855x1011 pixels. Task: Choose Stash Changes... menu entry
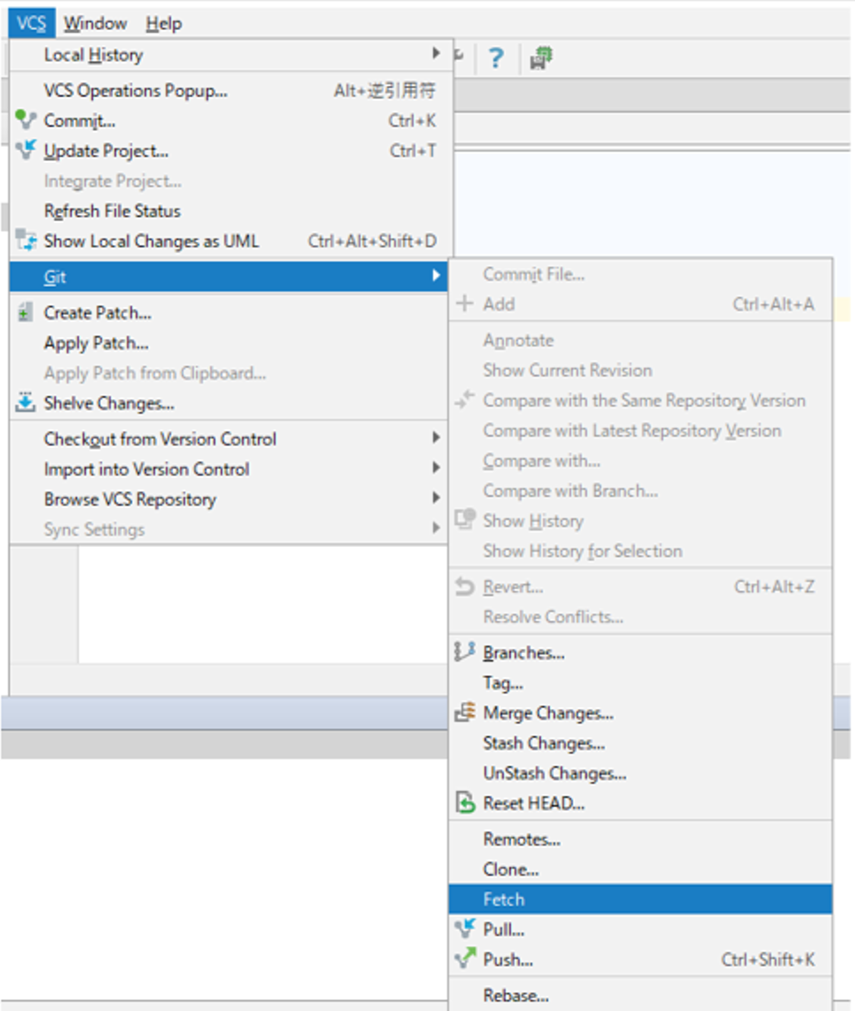(640, 743)
